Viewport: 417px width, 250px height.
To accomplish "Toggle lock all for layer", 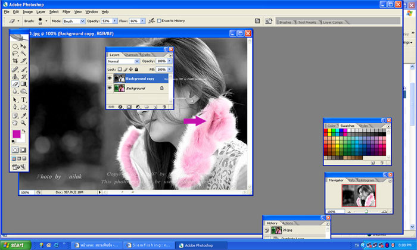I will click(136, 69).
